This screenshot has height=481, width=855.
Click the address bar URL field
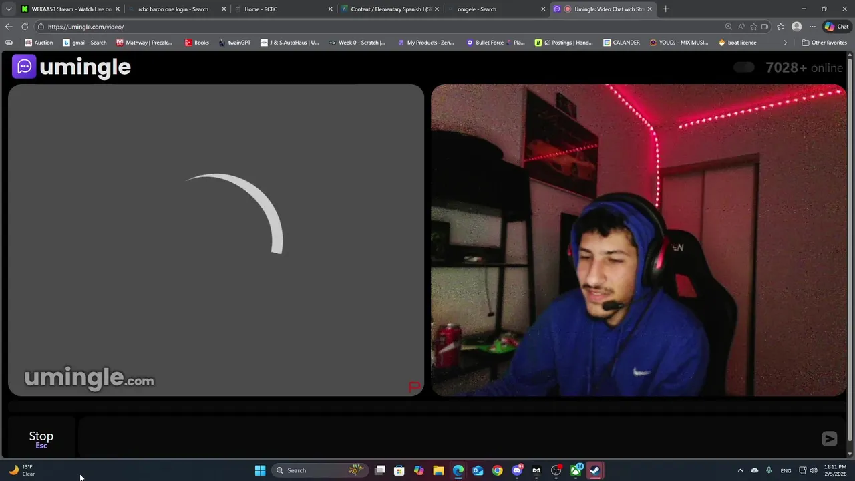pos(381,27)
